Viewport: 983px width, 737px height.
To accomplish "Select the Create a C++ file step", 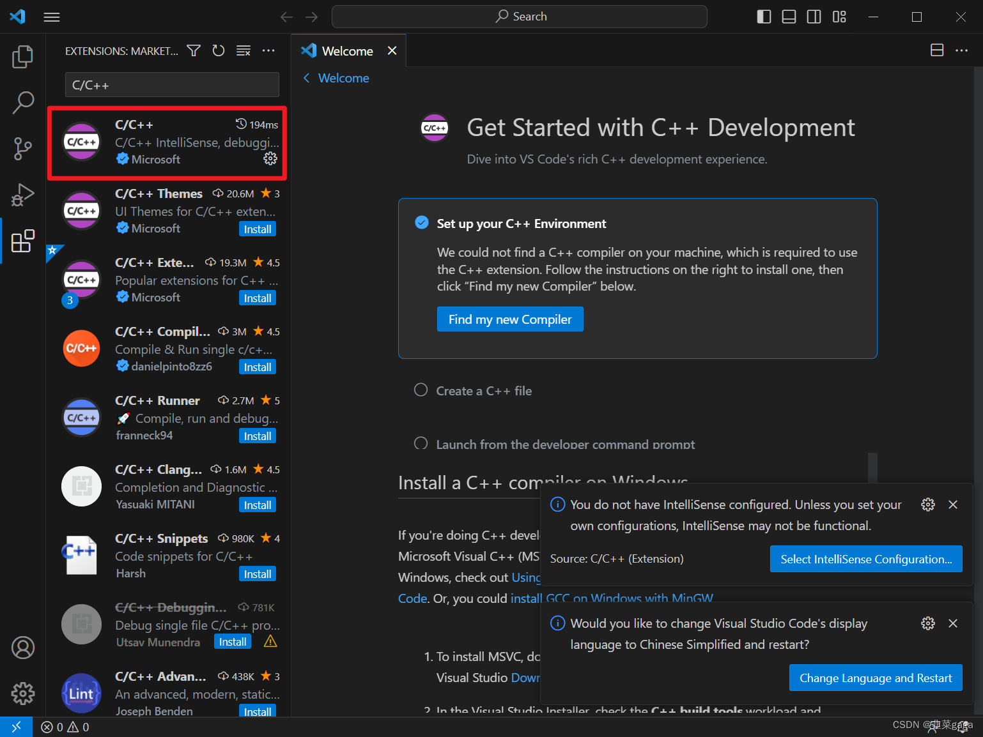I will pyautogui.click(x=484, y=390).
